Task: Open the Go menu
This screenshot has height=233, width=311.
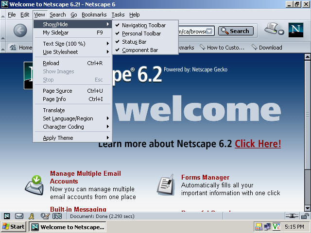Action: (74, 15)
